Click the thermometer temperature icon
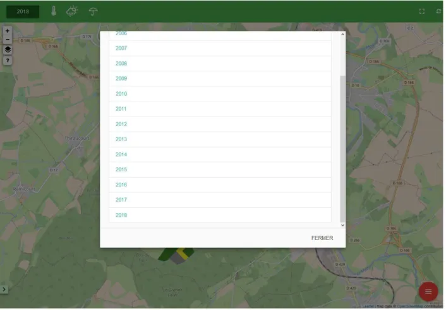The width and height of the screenshot is (446, 310). point(54,11)
